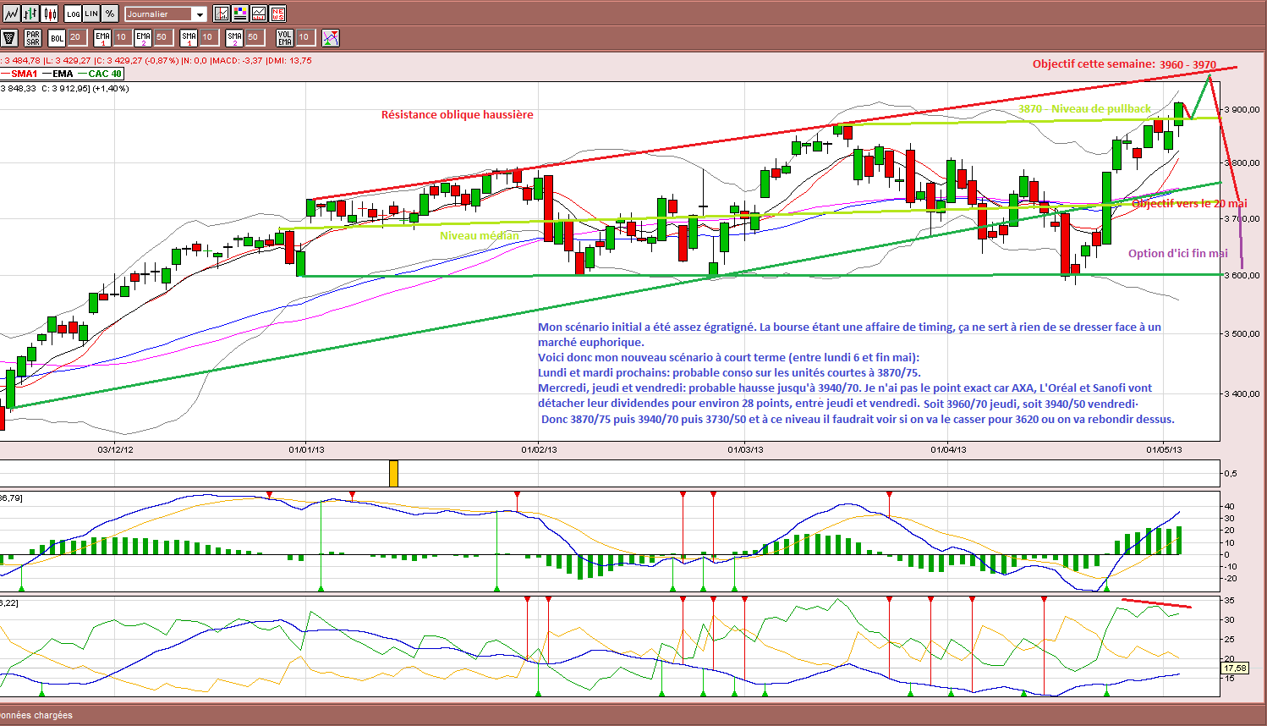Click the 01/05/13 date axis label
This screenshot has height=726, width=1267.
[1164, 449]
